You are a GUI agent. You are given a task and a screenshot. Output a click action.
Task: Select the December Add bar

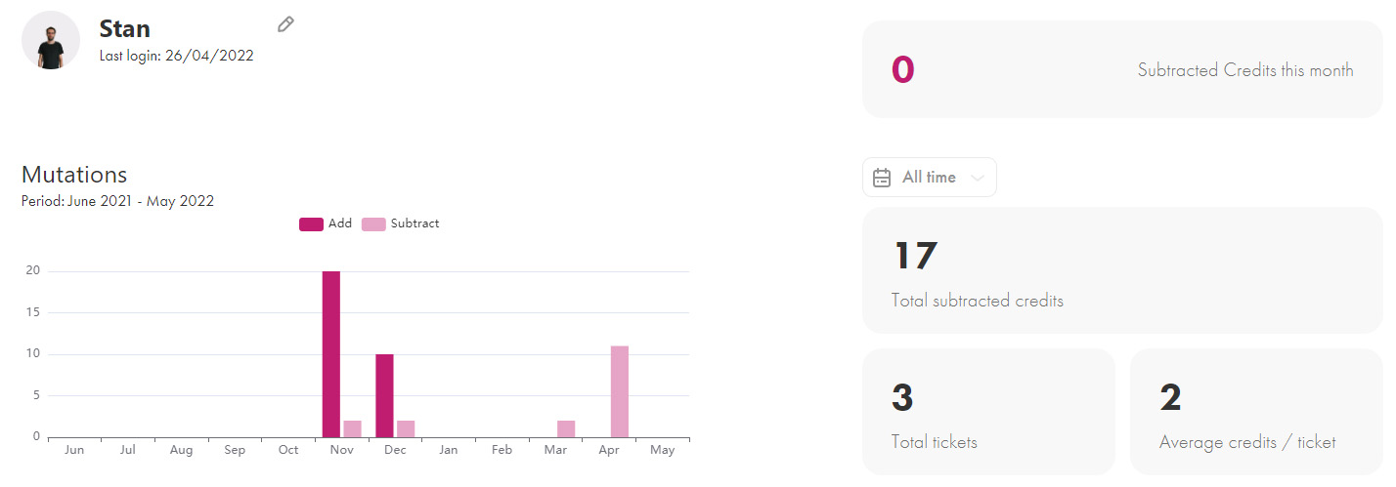(x=385, y=395)
